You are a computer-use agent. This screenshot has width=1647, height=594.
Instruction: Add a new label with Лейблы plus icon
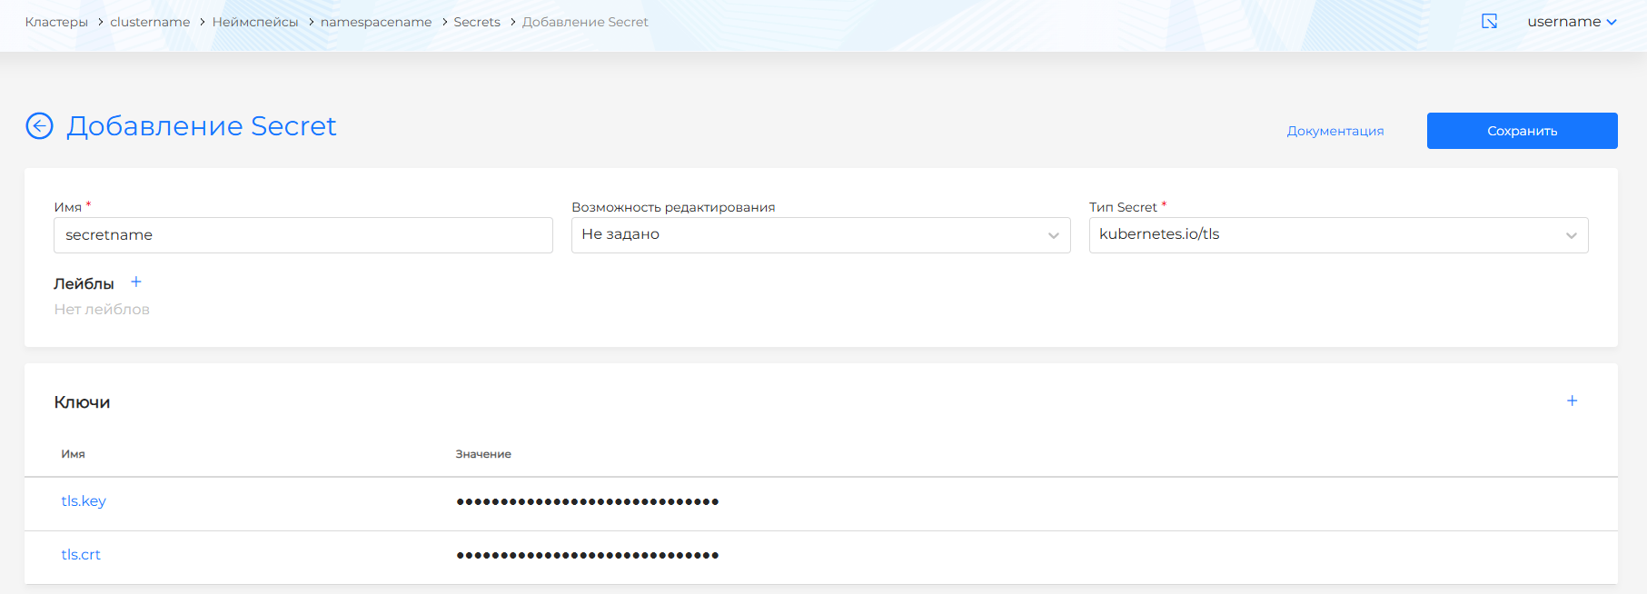pyautogui.click(x=136, y=282)
